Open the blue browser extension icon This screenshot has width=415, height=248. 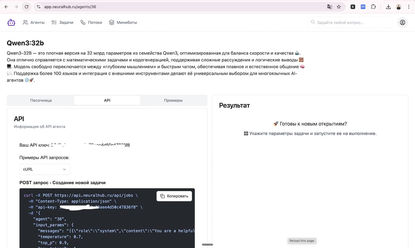click(363, 7)
